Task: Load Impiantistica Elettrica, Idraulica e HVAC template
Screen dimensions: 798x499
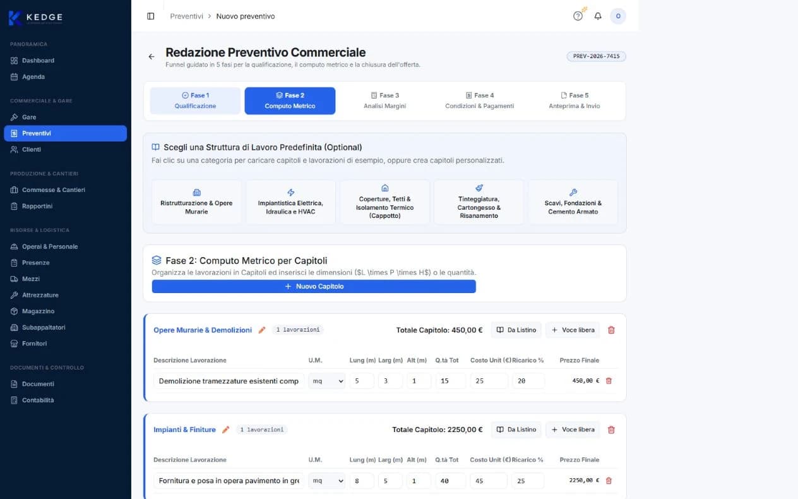Action: (x=290, y=202)
